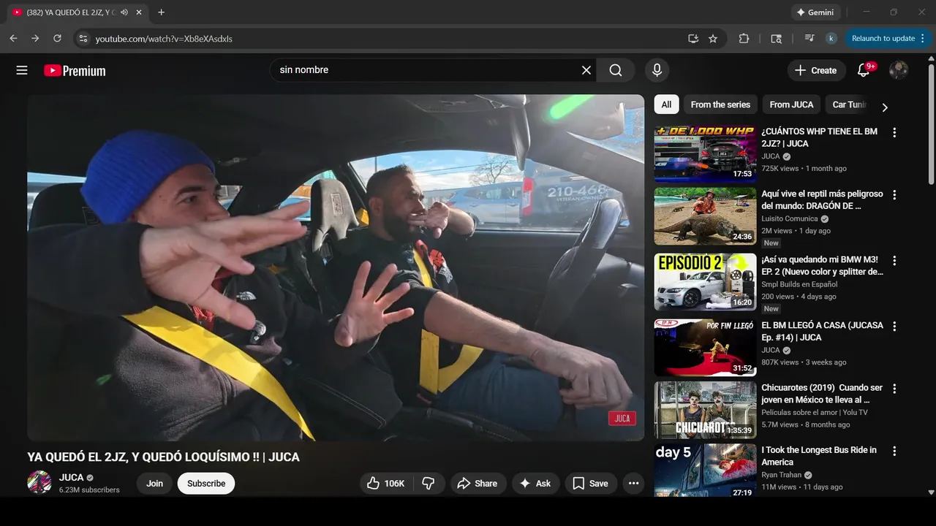The image size is (936, 526).
Task: Open options for EL BM LLEGÓ A CASA video
Action: [894, 327]
